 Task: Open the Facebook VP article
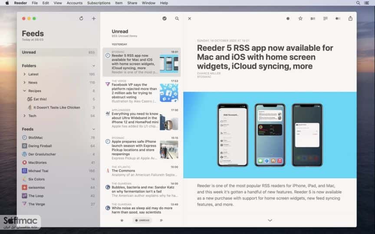coord(141,91)
